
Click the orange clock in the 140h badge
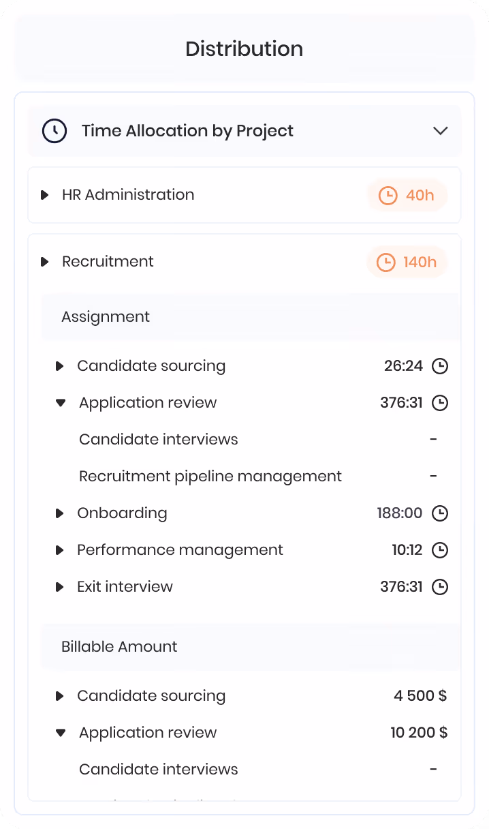[x=386, y=262]
